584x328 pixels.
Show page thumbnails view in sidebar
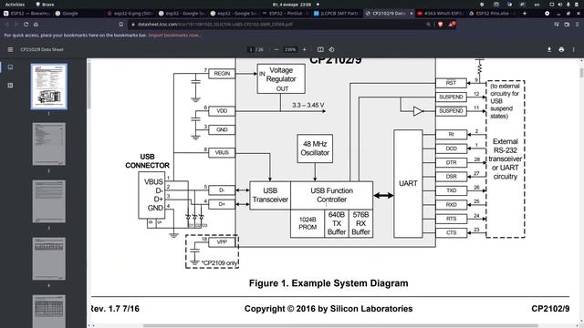tap(10, 67)
